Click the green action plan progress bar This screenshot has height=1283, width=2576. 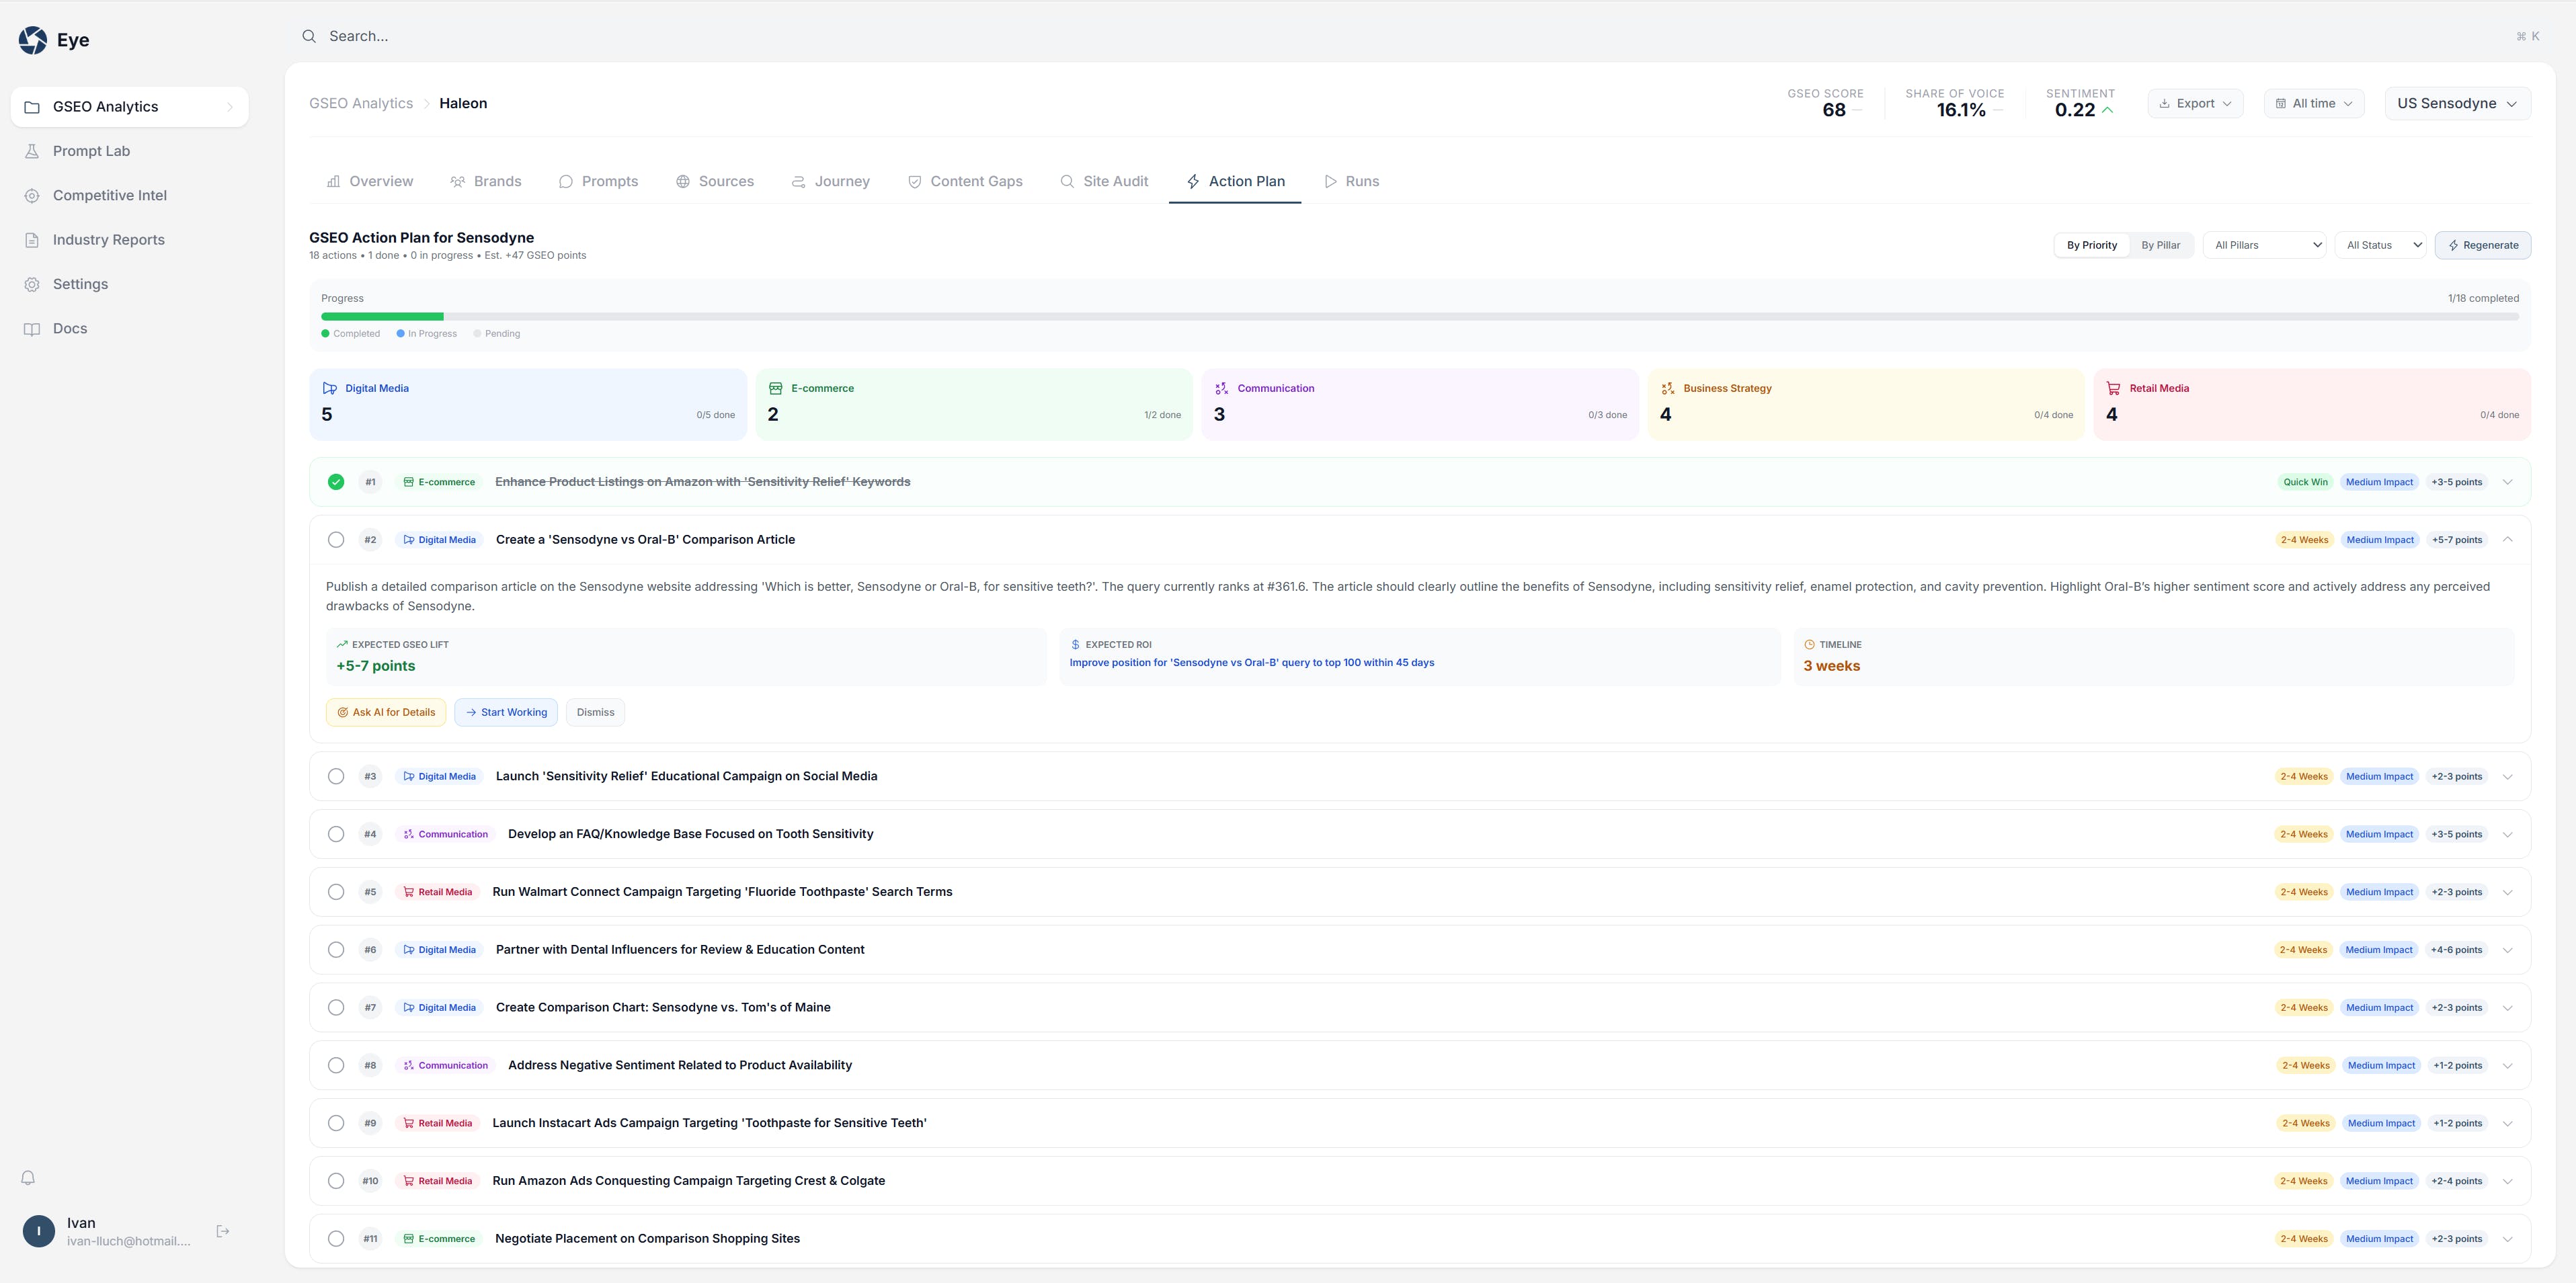pos(382,316)
